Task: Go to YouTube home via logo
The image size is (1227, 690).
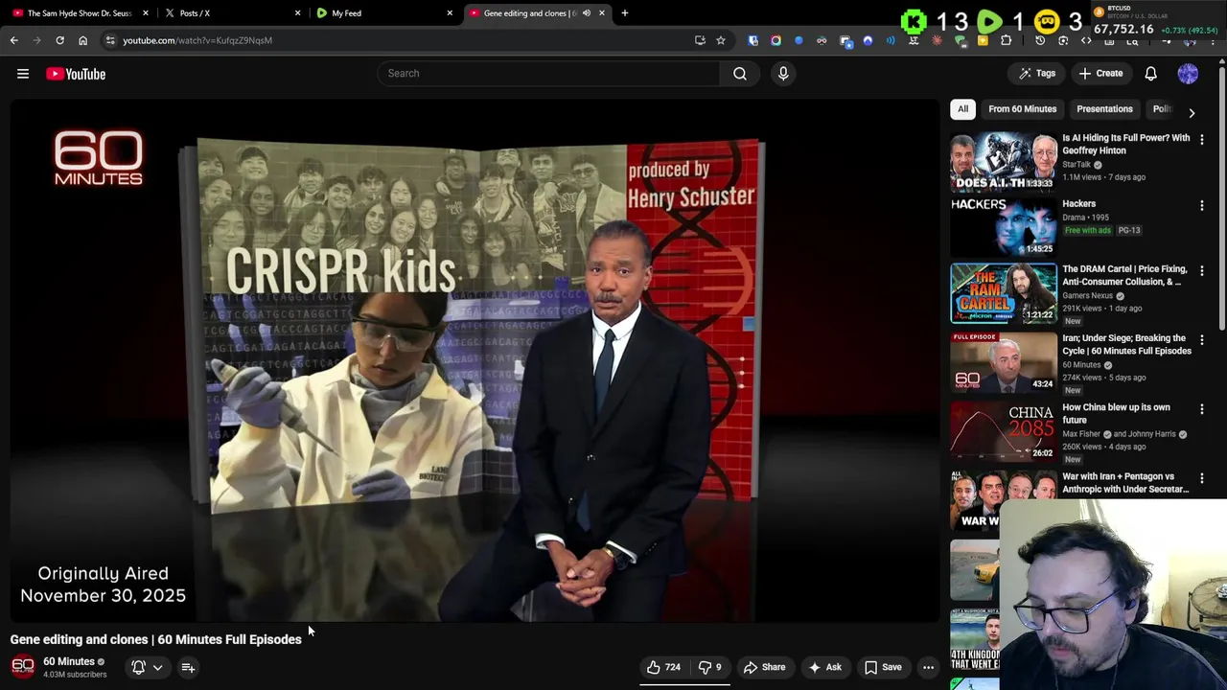Action: coord(76,74)
